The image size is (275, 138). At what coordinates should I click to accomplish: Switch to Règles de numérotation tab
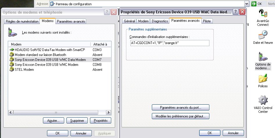22,21
